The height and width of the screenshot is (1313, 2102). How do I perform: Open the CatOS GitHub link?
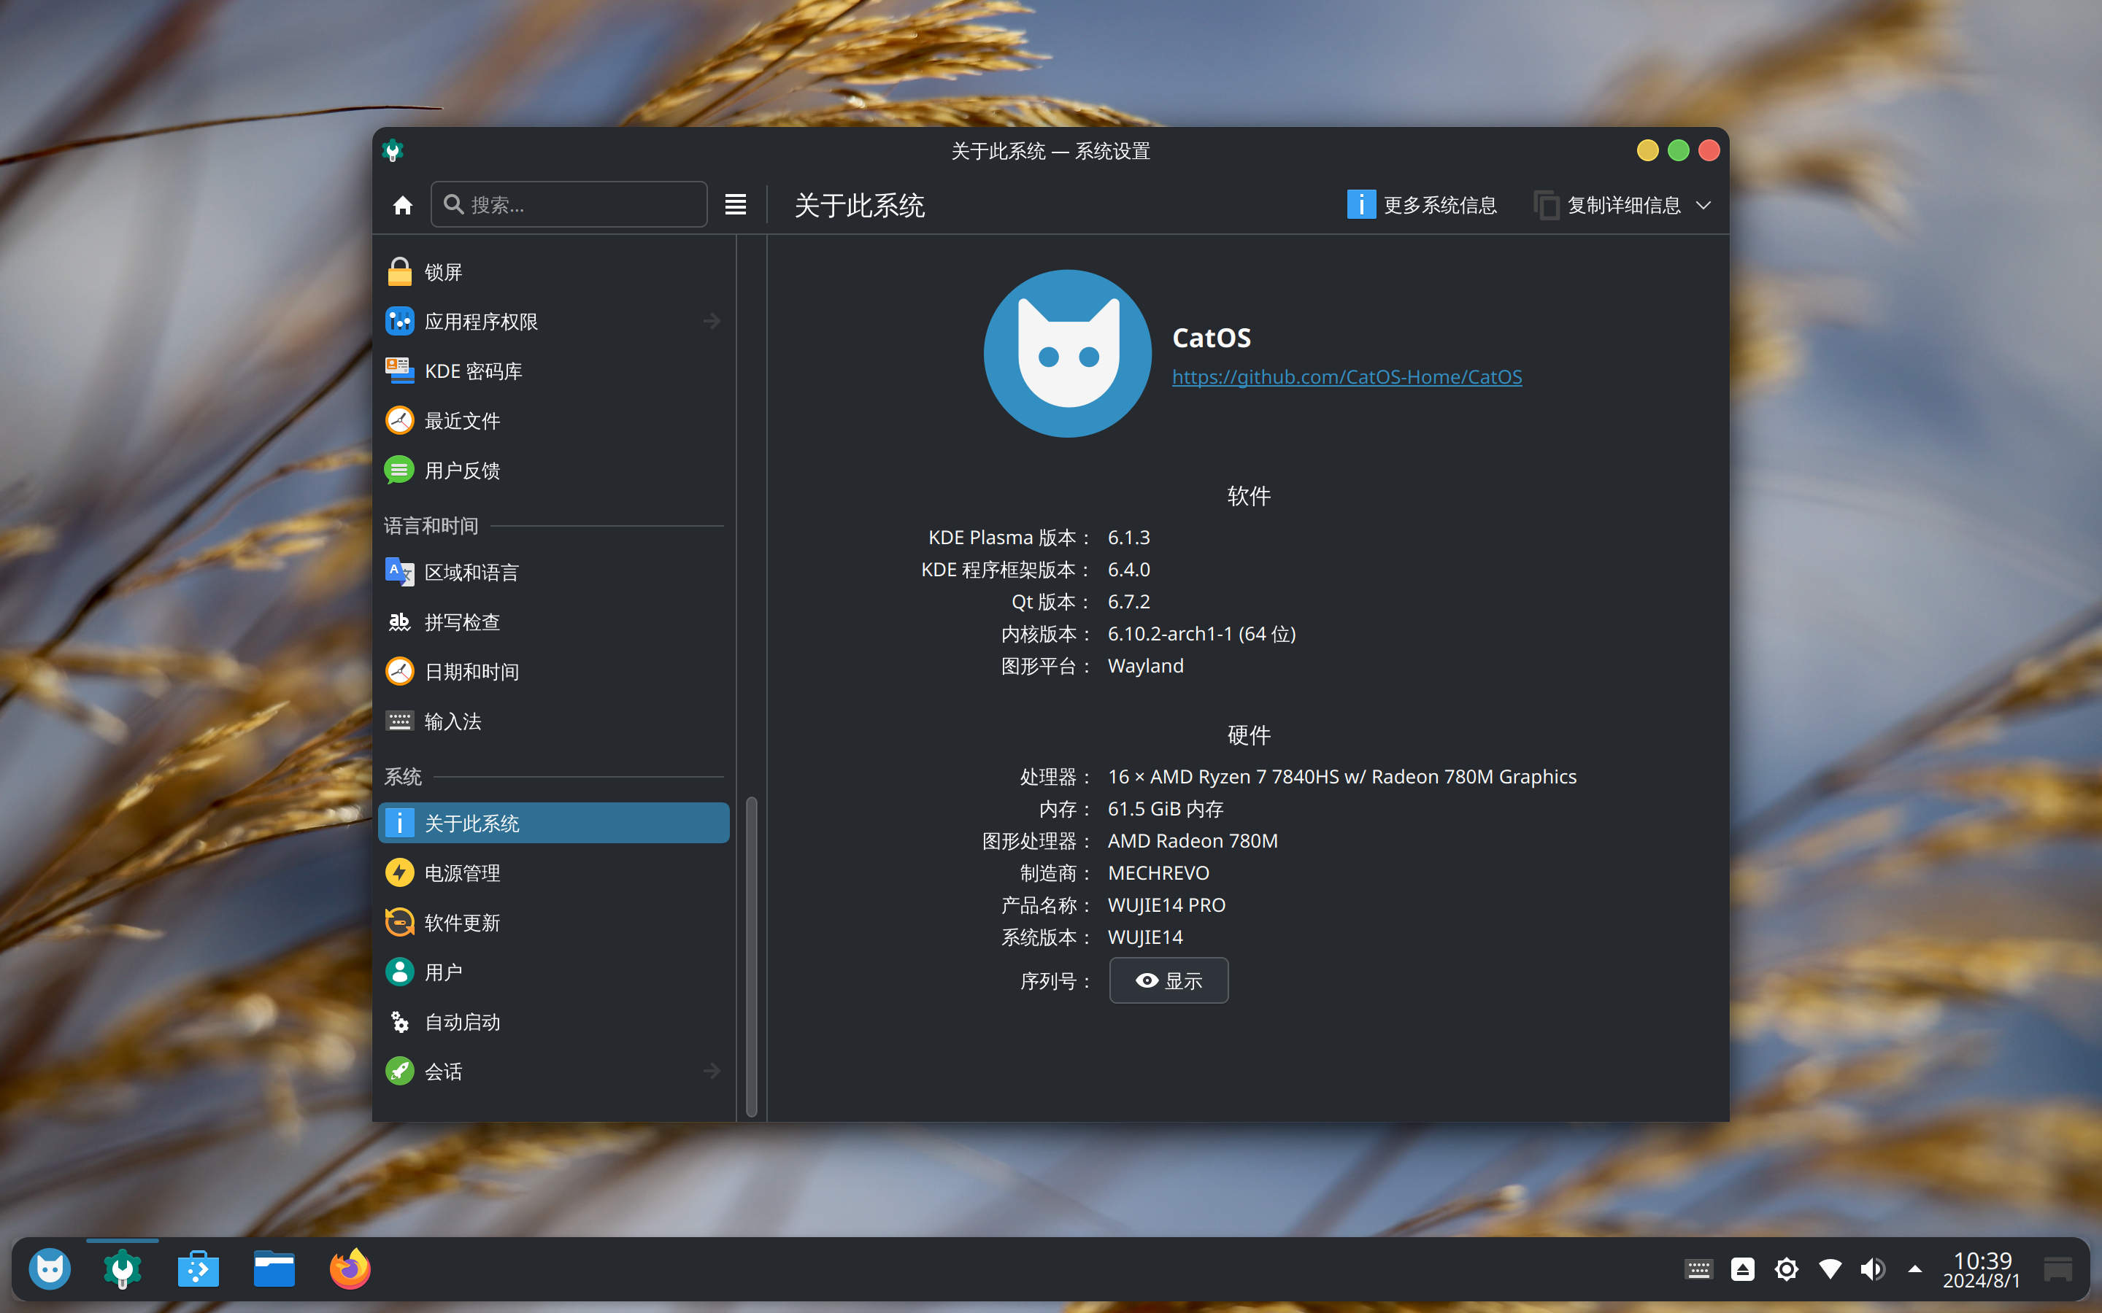[x=1347, y=376]
